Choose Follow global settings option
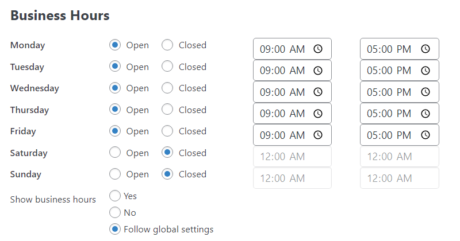The width and height of the screenshot is (460, 241). coord(115,230)
